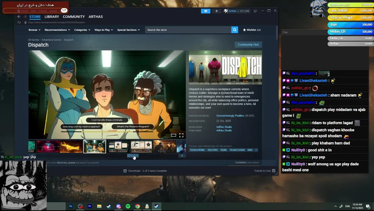Advance thumbnail strip with right arrow
This screenshot has width=374, height=211.
tap(182, 156)
